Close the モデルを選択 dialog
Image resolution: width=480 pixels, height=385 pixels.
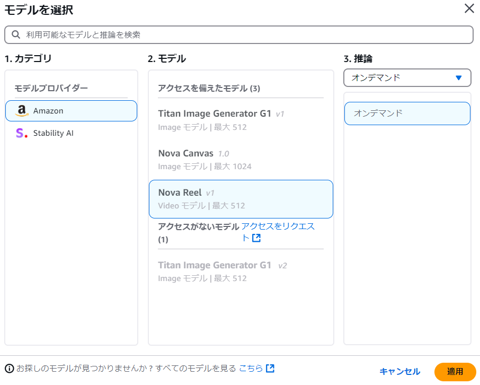pos(469,8)
